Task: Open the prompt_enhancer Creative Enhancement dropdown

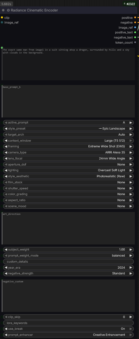Action: click(x=68, y=335)
